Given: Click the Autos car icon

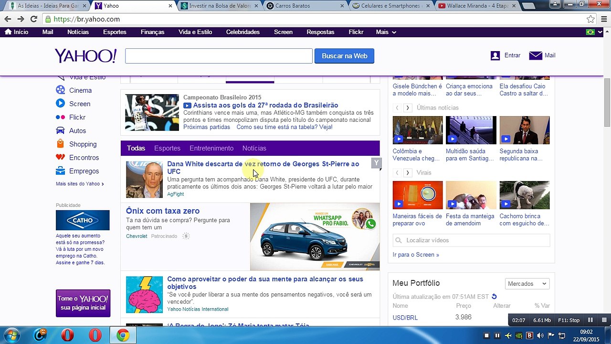Looking at the screenshot, I should pyautogui.click(x=60, y=130).
